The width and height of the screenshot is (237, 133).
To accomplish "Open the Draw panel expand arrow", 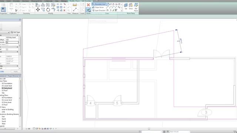I will 121,11.
